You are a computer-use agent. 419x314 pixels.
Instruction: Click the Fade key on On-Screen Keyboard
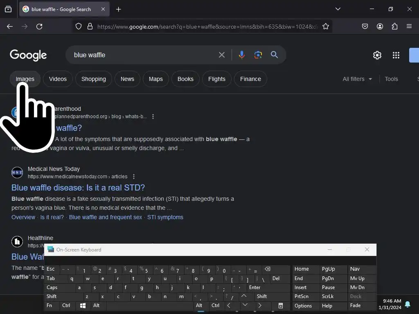pyautogui.click(x=361, y=305)
